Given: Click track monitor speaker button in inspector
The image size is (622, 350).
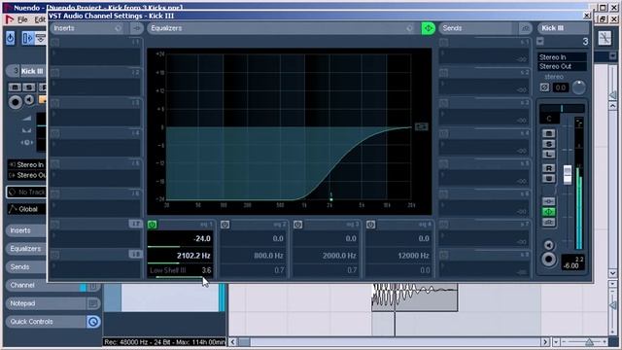Looking at the screenshot, I should (29, 100).
